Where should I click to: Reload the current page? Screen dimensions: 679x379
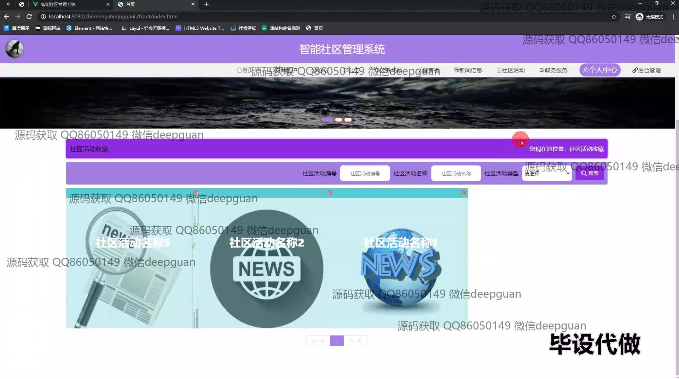[29, 17]
